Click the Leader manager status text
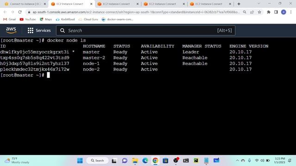296x166 pixels. [191, 52]
